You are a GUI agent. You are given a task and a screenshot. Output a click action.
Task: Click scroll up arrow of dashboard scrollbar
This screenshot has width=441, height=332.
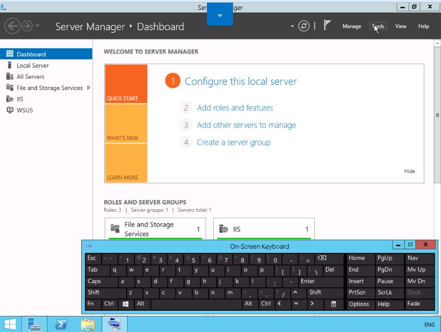tap(437, 43)
